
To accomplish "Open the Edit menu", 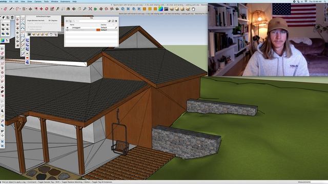I will (x=16, y=2).
